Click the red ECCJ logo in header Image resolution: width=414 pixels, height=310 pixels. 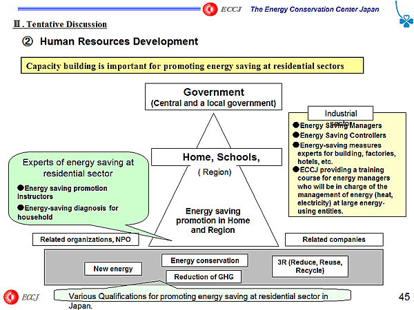point(210,10)
